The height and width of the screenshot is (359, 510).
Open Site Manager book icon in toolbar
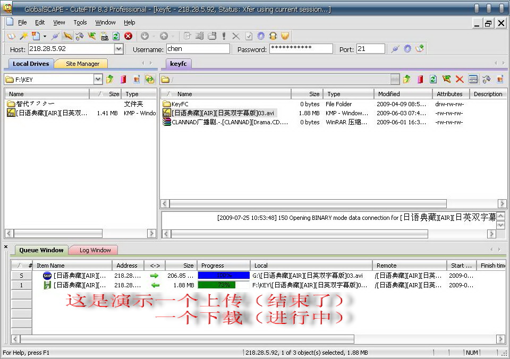point(11,36)
